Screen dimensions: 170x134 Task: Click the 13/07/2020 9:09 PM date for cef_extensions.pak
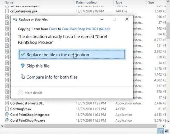tap(90, 11)
